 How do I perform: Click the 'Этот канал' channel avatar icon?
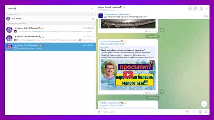click(x=8, y=19)
